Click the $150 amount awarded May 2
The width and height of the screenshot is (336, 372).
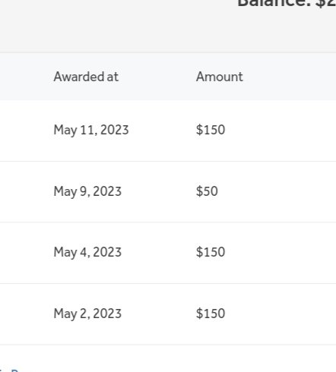click(x=211, y=314)
